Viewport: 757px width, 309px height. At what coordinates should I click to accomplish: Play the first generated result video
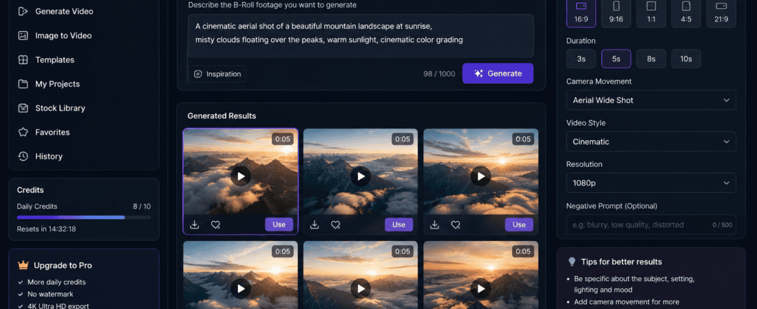click(240, 176)
